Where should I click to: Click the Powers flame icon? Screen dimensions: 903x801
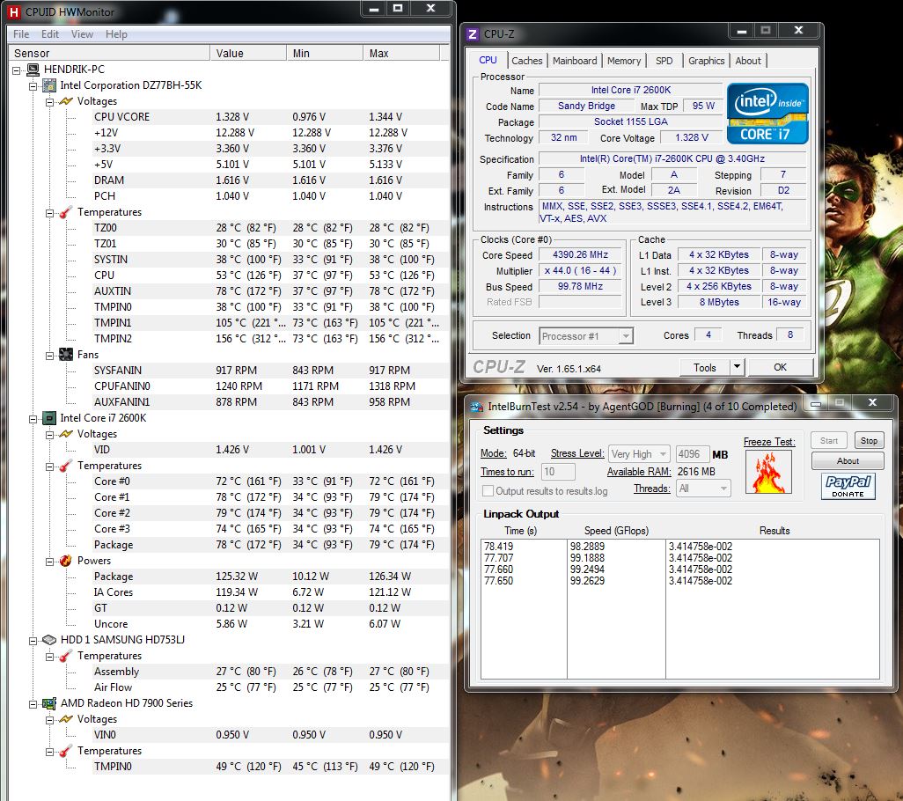point(66,561)
